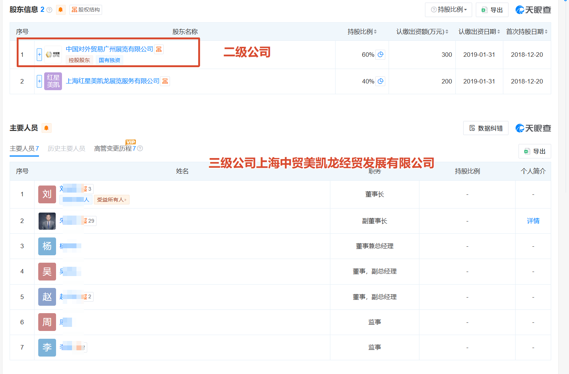This screenshot has height=374, width=569.
Task: Click the 数据纠错 button
Action: (x=486, y=128)
